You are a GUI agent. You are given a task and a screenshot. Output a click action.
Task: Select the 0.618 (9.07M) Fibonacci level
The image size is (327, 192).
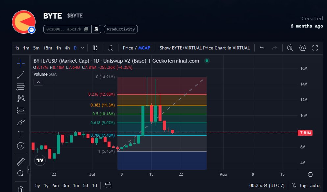coord(102,123)
